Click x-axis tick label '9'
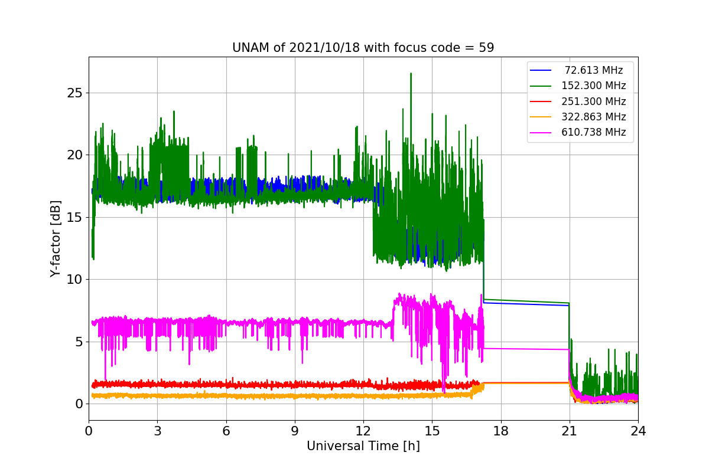The width and height of the screenshot is (709, 472). click(294, 431)
